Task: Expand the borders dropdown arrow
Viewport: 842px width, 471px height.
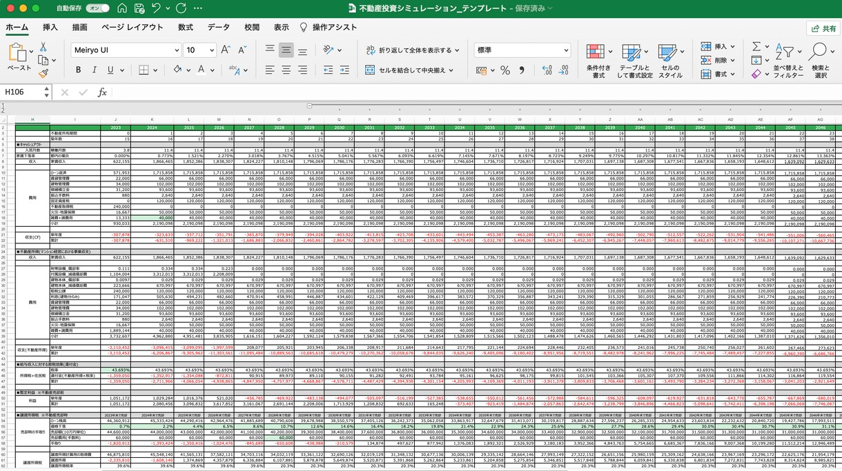Action: click(x=155, y=70)
